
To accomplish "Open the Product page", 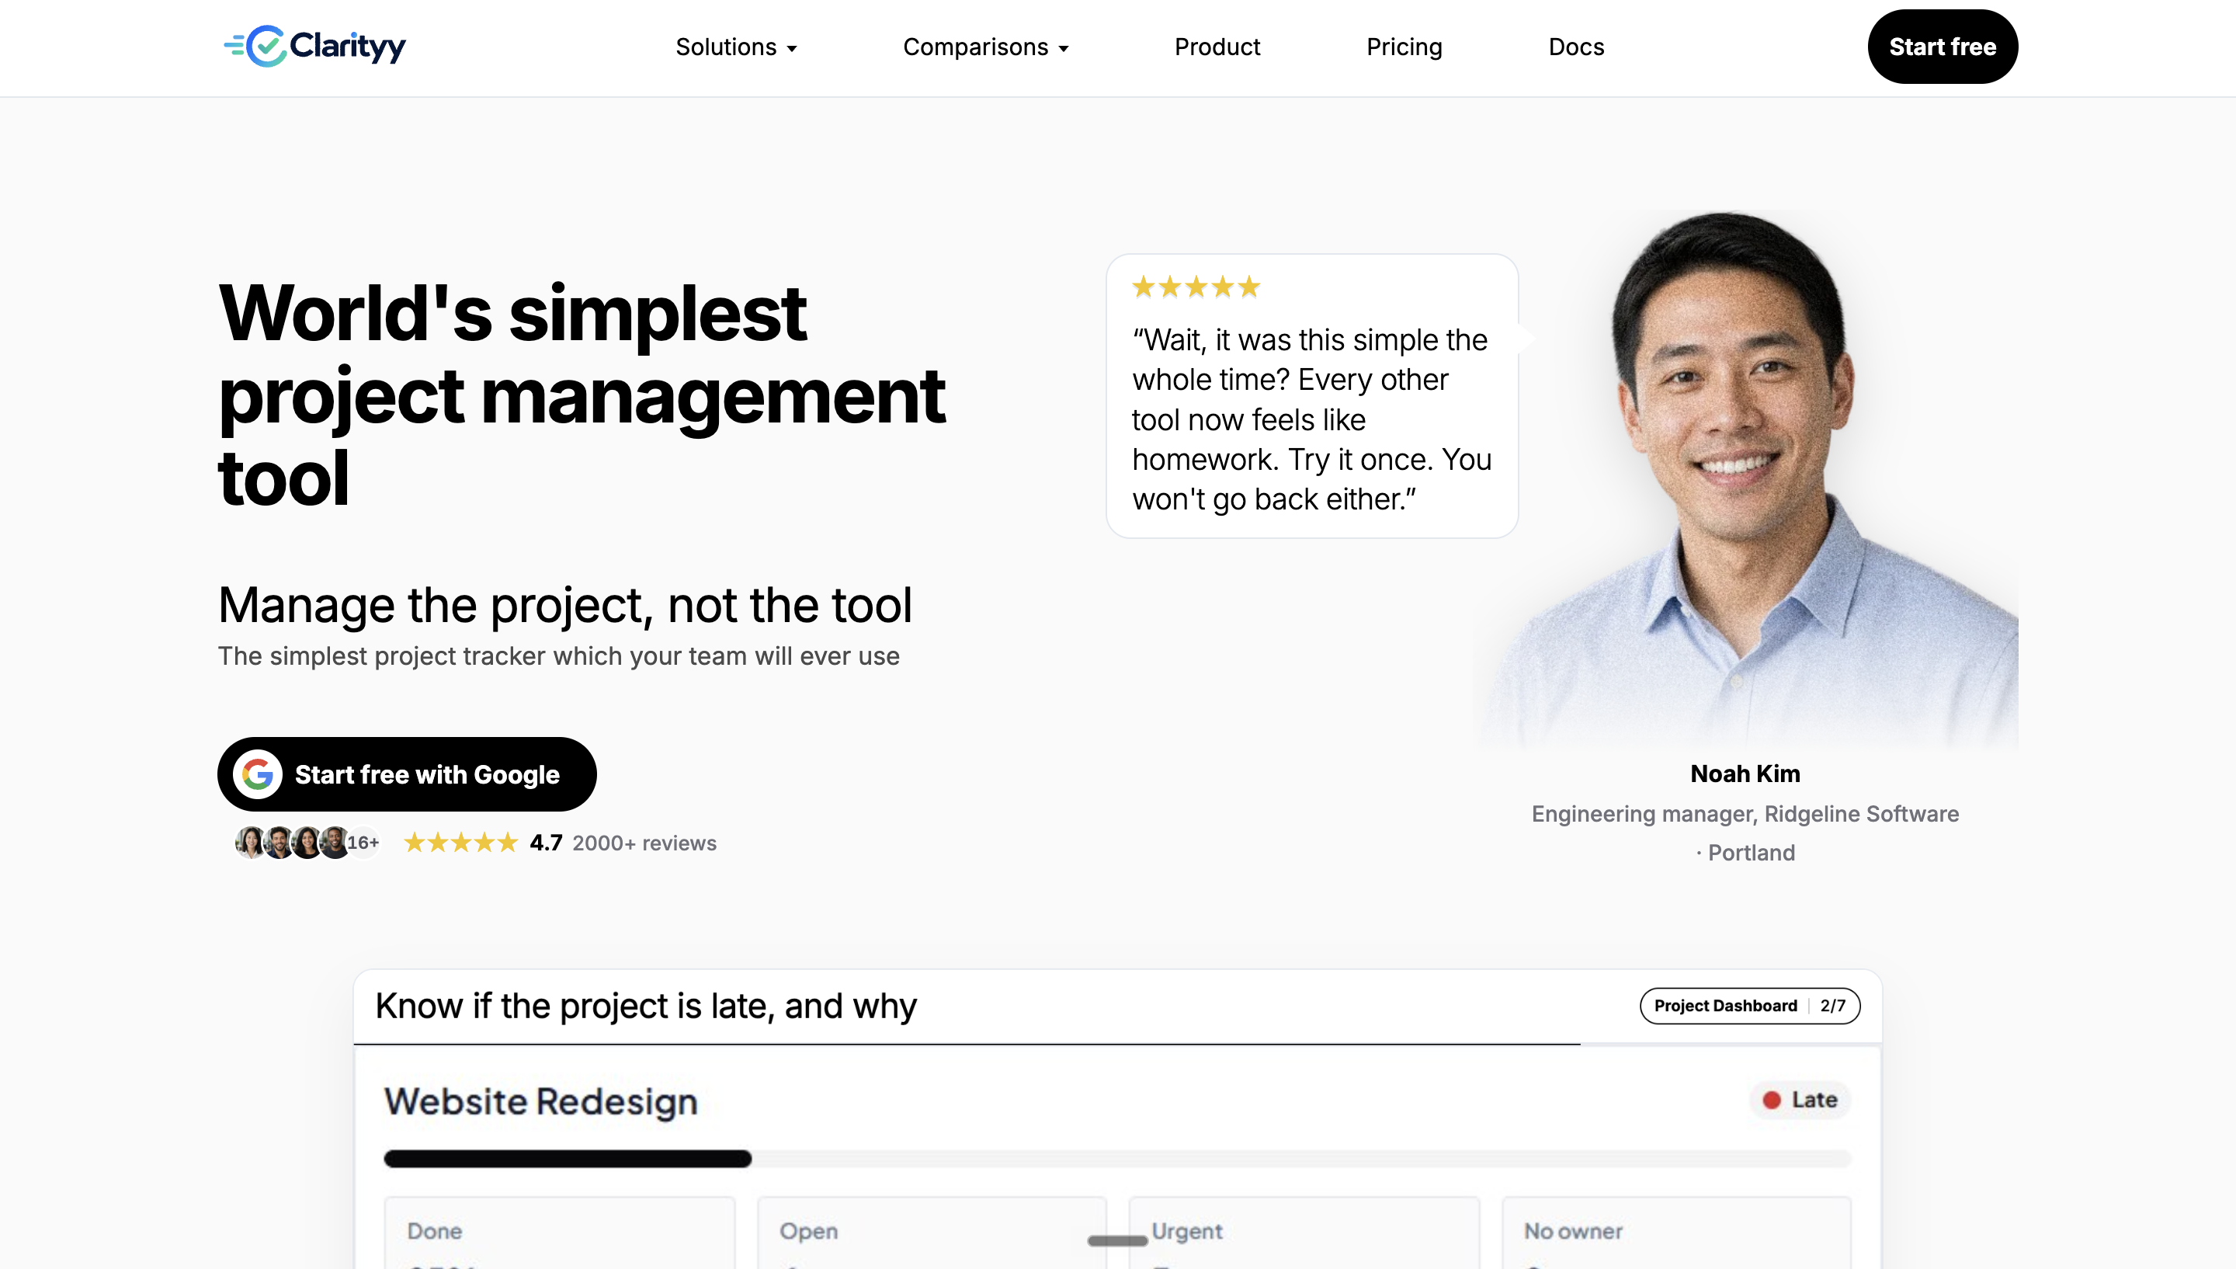I will tap(1217, 47).
